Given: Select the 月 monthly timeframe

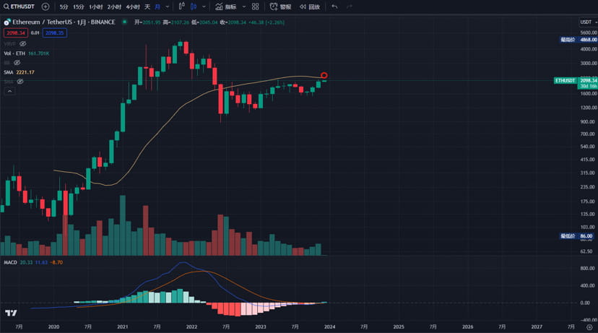Looking at the screenshot, I should pos(157,7).
